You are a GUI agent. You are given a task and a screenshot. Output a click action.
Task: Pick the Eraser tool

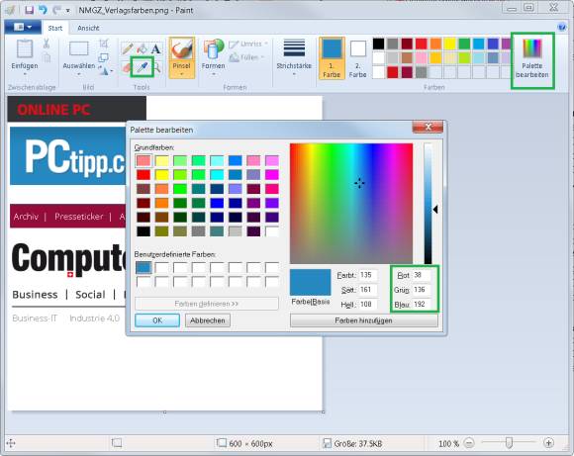127,67
